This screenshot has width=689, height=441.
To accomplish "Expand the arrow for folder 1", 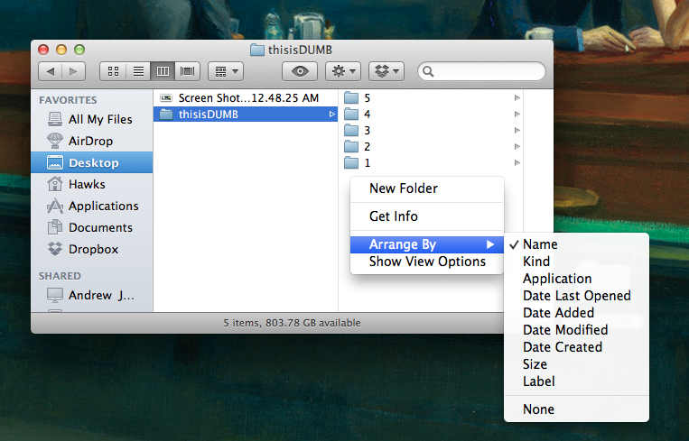I will pyautogui.click(x=517, y=163).
